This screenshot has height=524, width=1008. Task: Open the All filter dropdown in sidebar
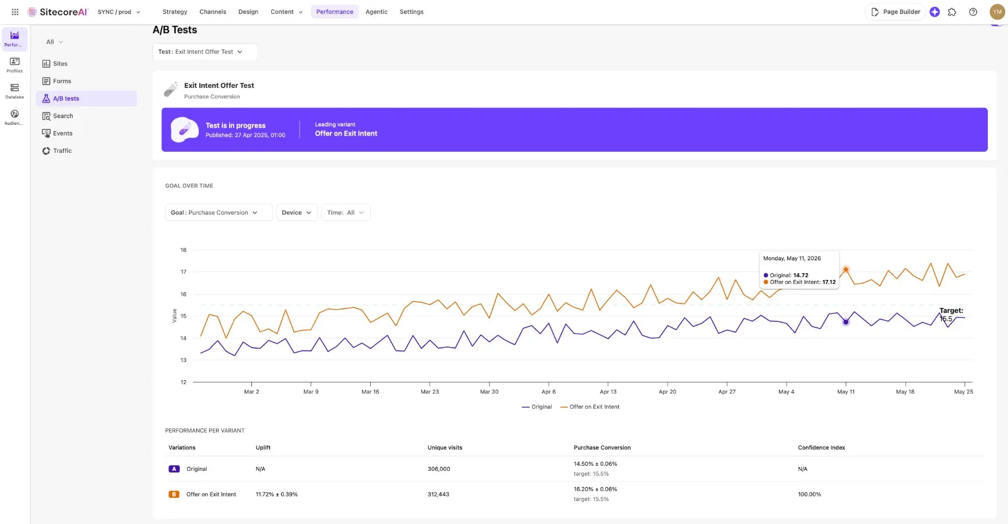[x=54, y=42]
